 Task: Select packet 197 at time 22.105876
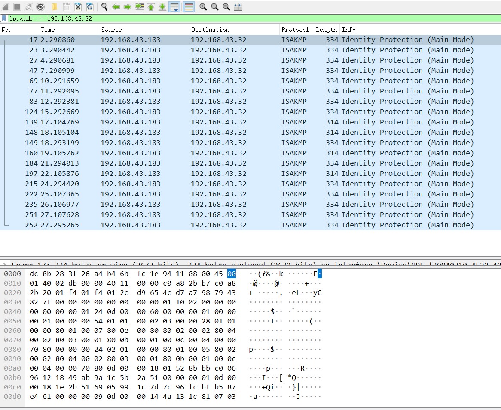tap(250, 173)
